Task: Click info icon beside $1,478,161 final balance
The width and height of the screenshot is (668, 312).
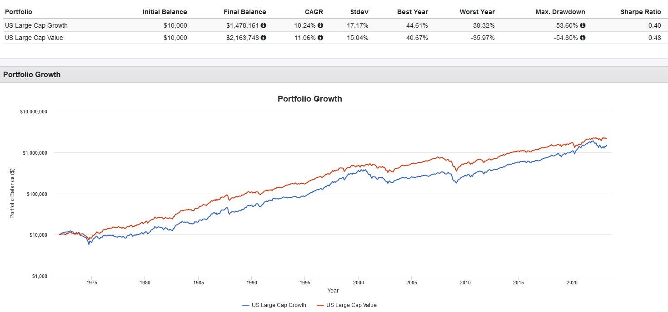Action: (264, 25)
